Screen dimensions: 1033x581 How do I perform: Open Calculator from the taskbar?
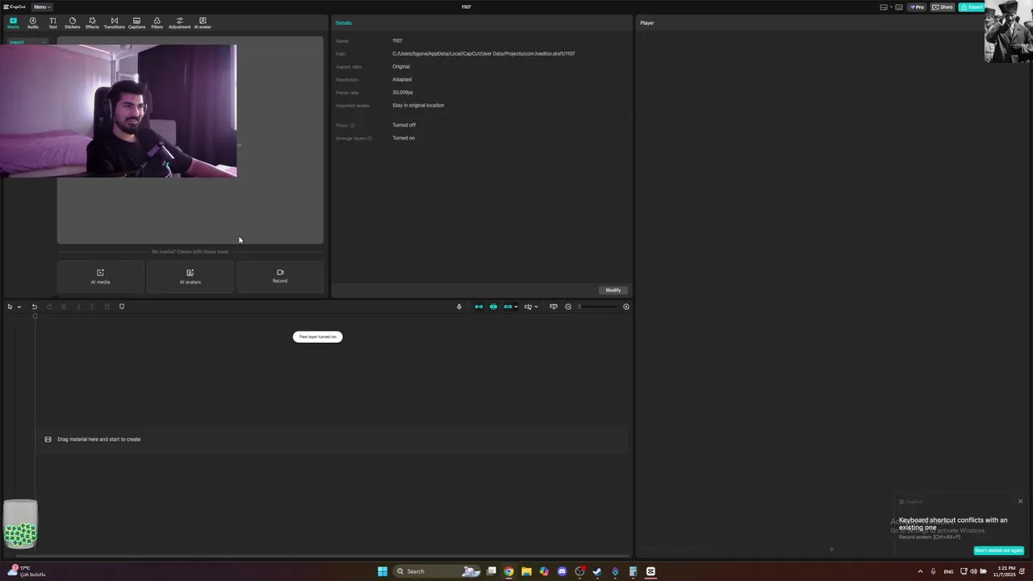(x=633, y=571)
